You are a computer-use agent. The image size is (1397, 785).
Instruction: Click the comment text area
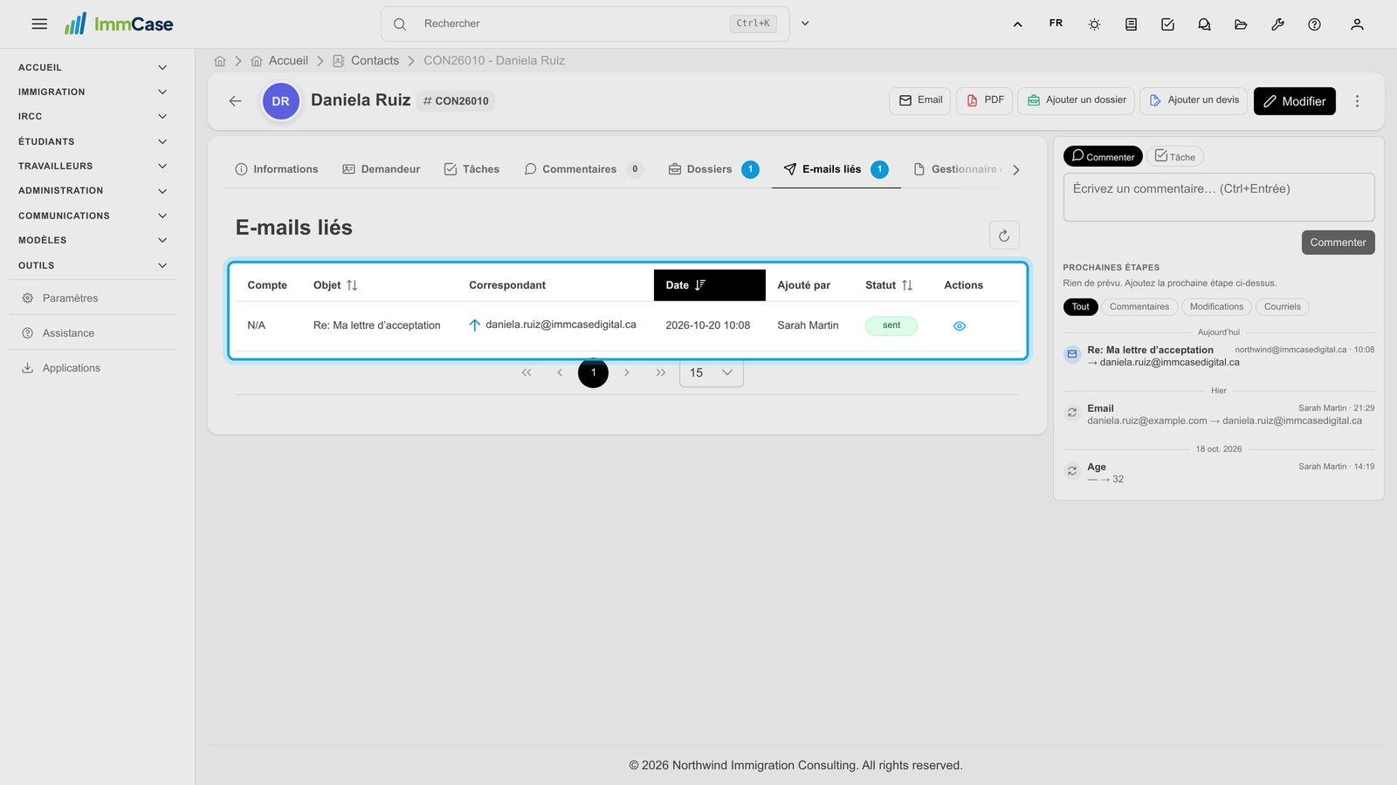tap(1219, 197)
